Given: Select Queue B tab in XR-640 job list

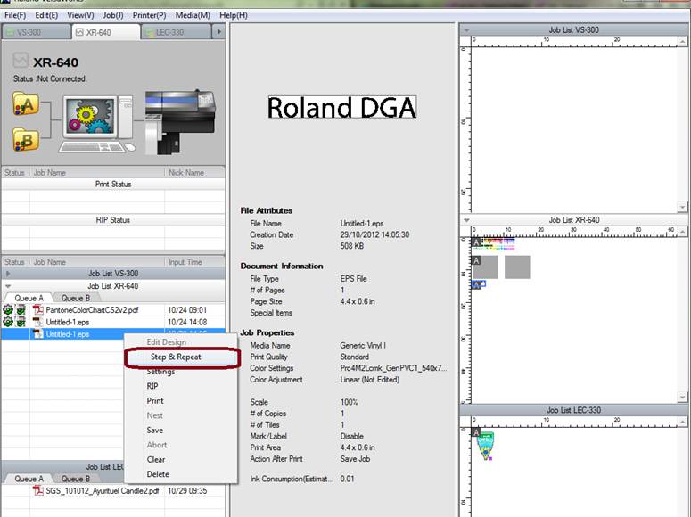Looking at the screenshot, I should [76, 298].
